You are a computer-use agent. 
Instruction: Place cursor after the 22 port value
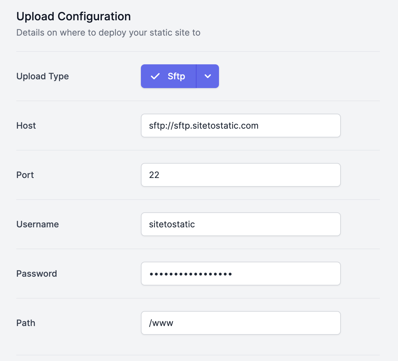point(160,175)
